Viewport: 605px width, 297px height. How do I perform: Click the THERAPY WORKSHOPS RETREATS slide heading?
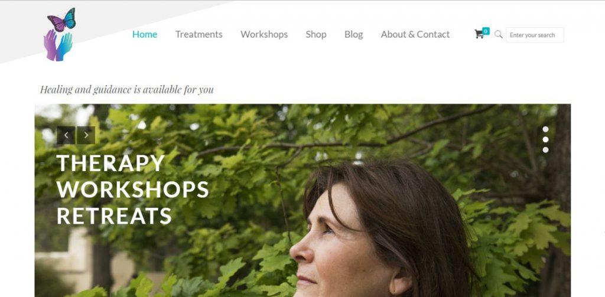click(x=132, y=190)
